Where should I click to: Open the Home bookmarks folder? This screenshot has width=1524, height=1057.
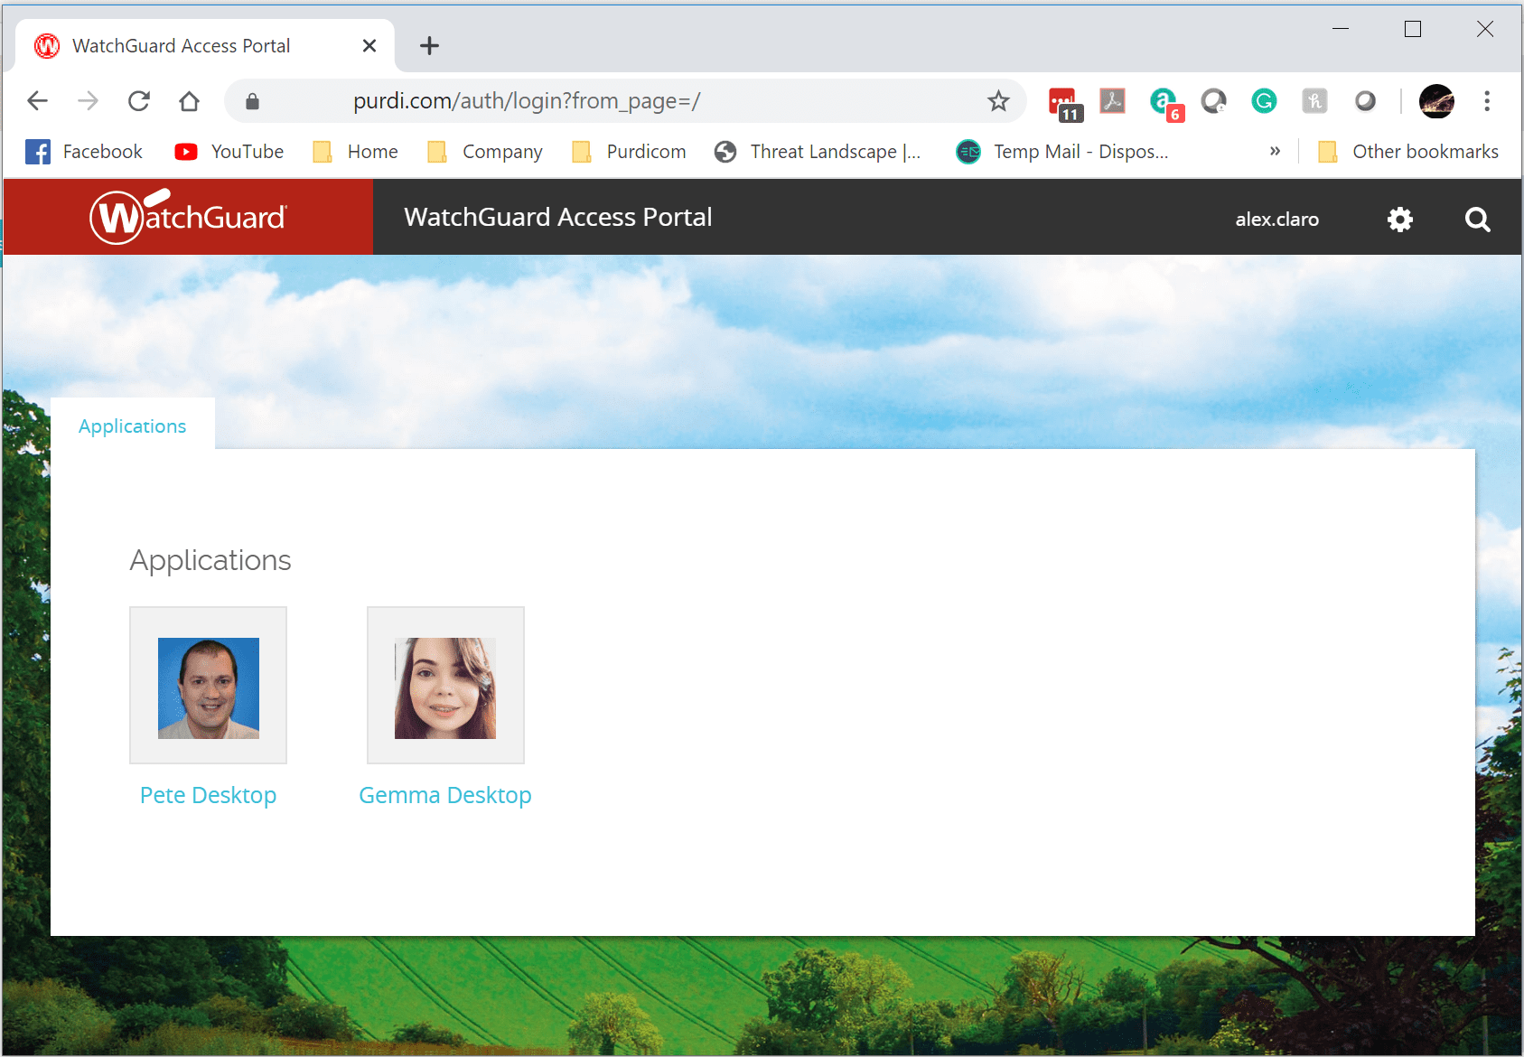click(355, 151)
